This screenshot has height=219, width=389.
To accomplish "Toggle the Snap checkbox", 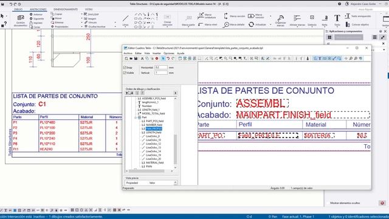I will coord(125,68).
